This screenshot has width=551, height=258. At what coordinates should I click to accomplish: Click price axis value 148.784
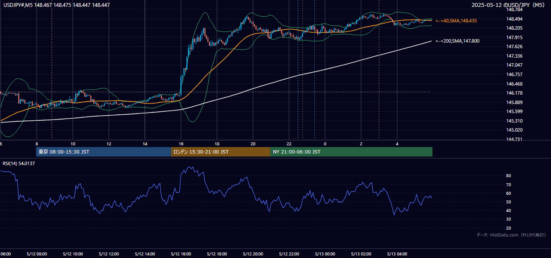514,9
